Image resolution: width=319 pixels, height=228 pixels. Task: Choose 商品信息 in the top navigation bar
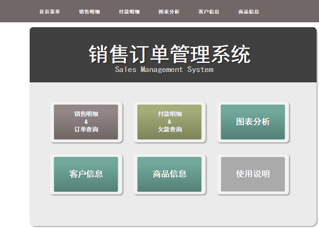tap(249, 12)
